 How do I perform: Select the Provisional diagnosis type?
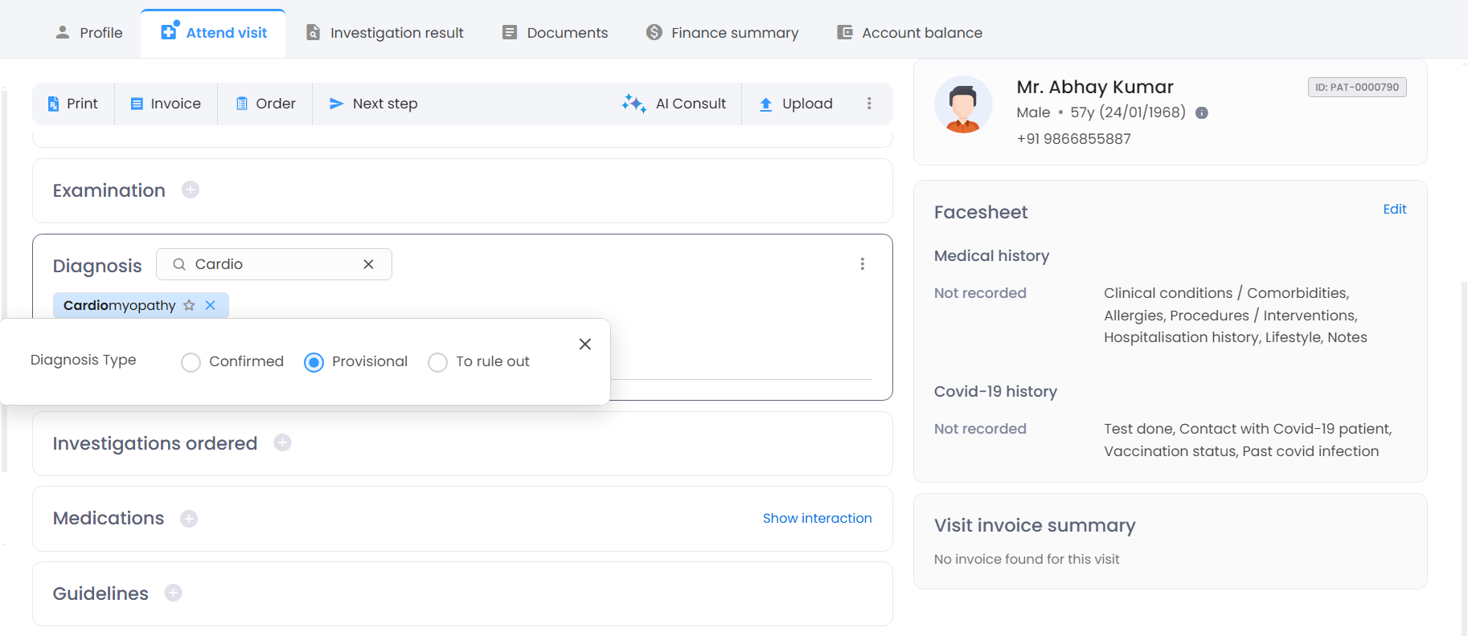click(314, 362)
